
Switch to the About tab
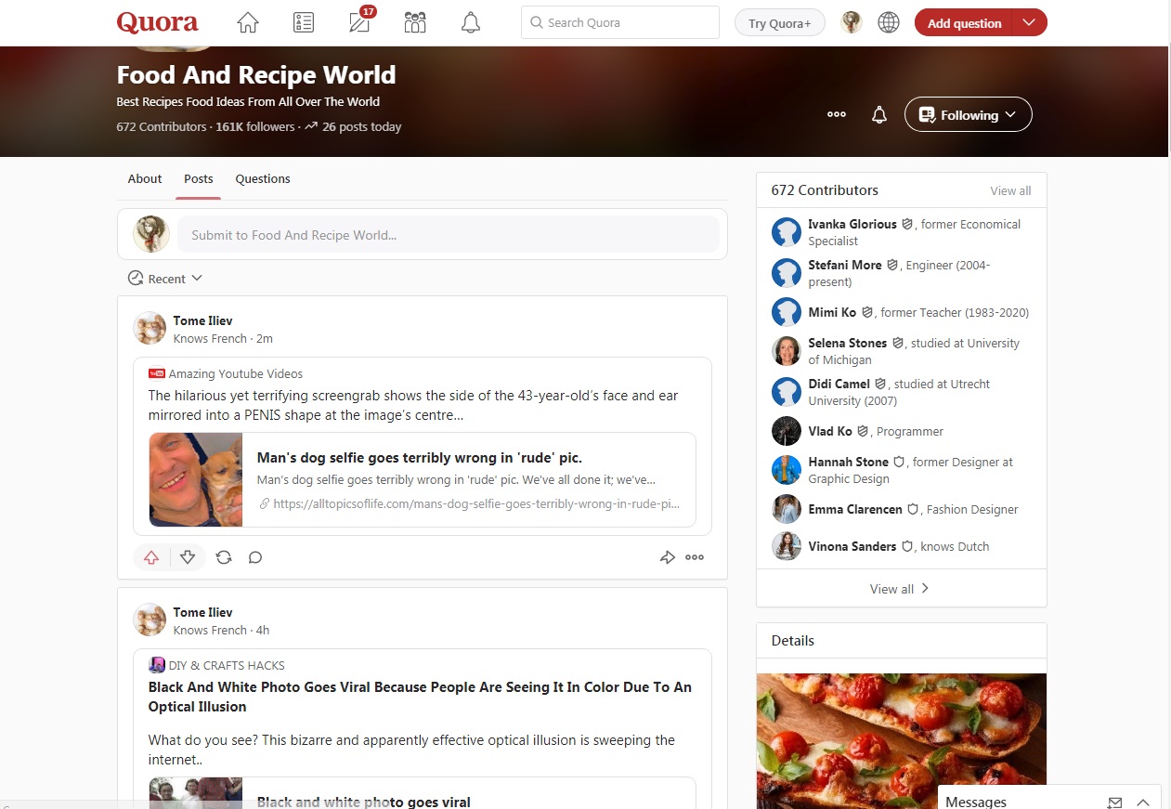coord(145,178)
